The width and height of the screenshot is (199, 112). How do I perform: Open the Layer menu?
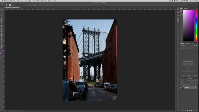click(26, 1)
